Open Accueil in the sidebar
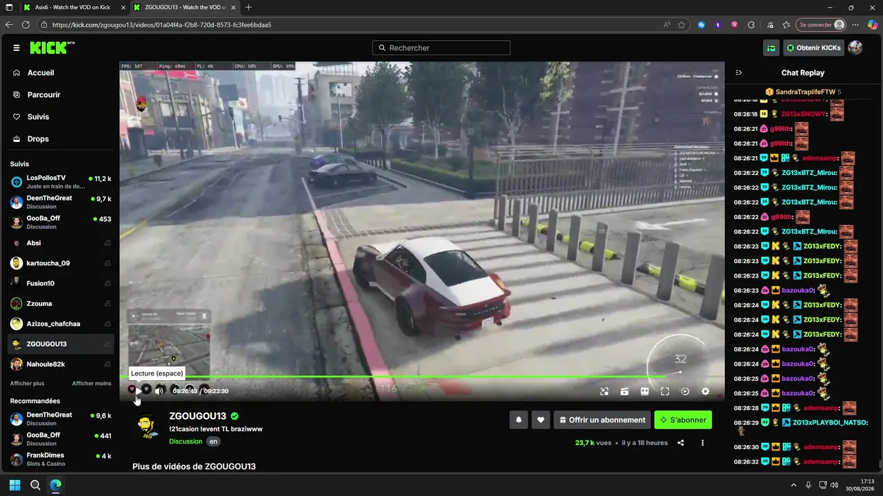Viewport: 883px width, 496px height. [41, 72]
